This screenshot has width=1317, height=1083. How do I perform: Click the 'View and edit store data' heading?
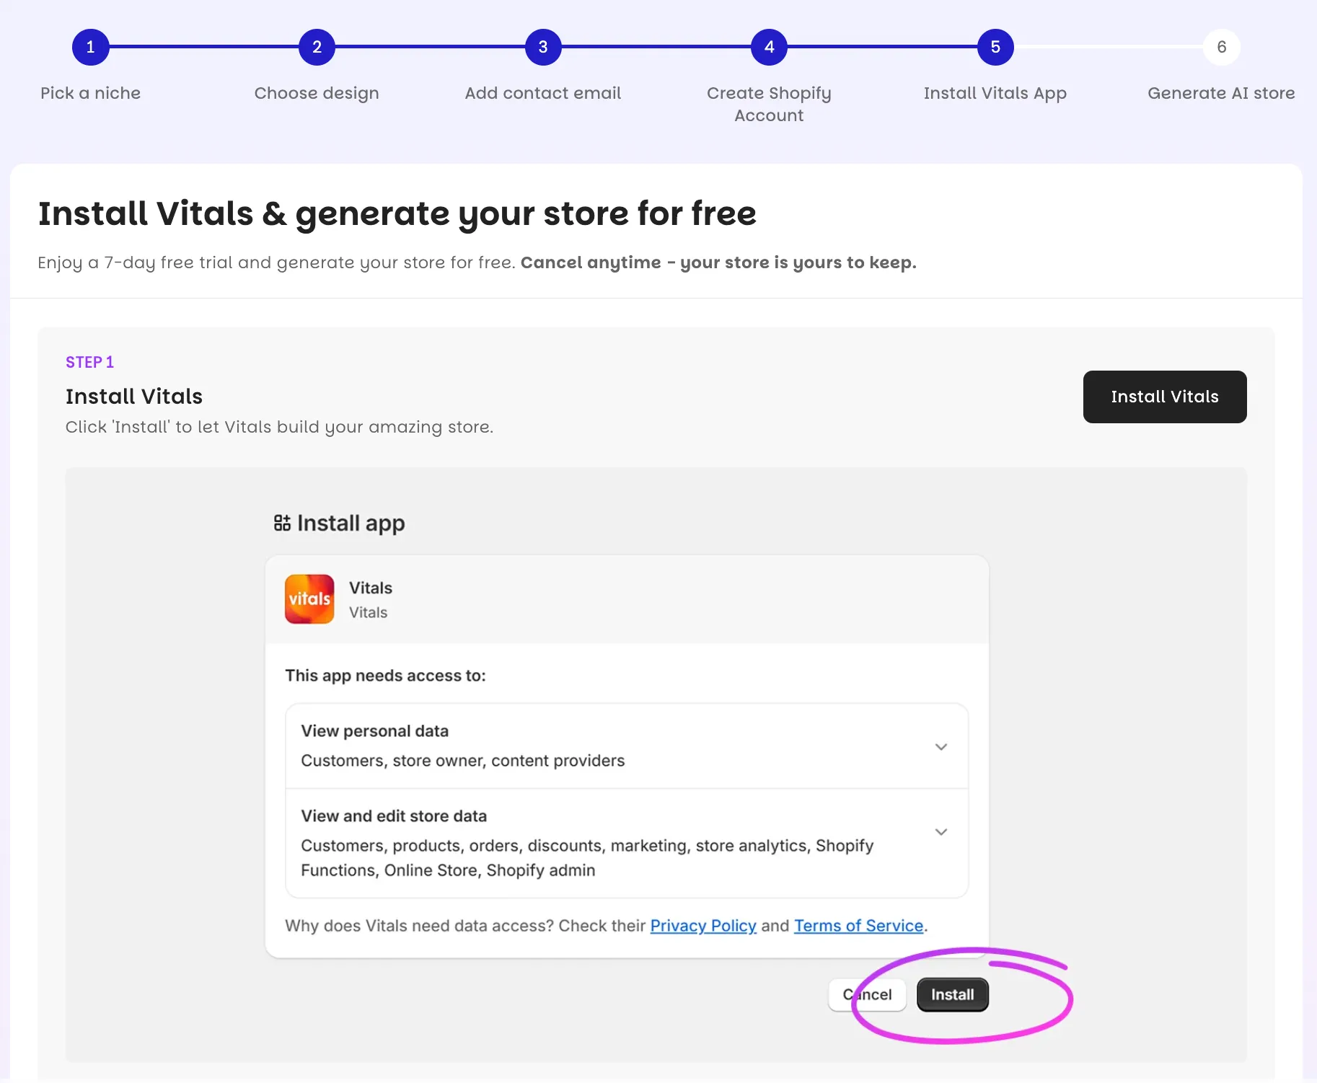pos(394,815)
